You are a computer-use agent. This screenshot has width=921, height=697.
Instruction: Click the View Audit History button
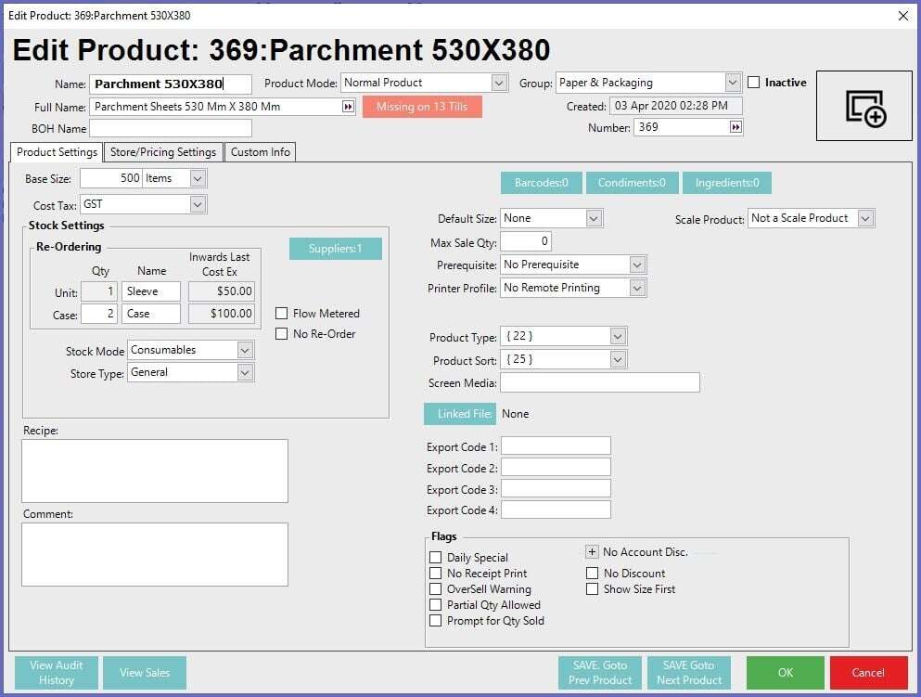tap(56, 673)
